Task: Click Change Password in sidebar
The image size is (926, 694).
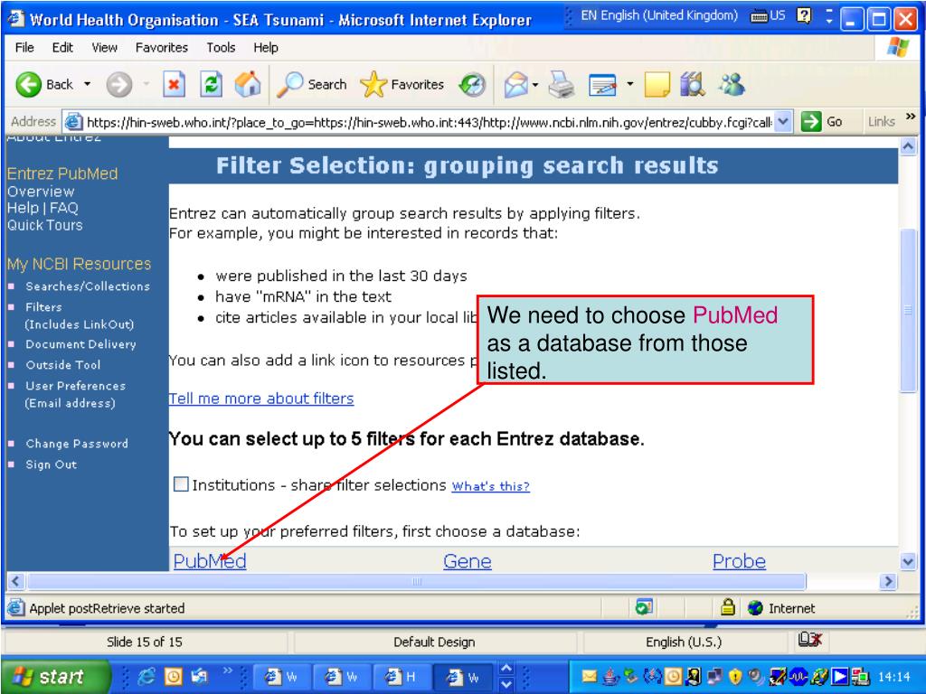Action: pyautogui.click(x=77, y=443)
